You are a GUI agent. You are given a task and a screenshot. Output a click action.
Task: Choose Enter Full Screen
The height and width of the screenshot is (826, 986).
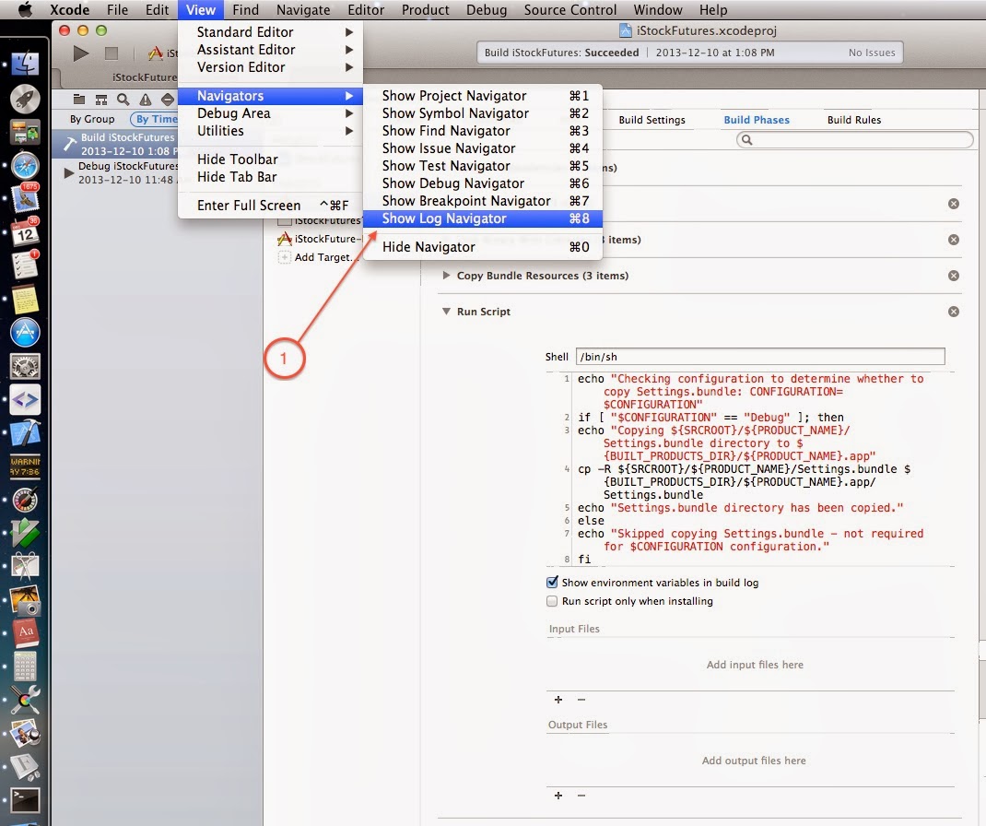pyautogui.click(x=270, y=205)
